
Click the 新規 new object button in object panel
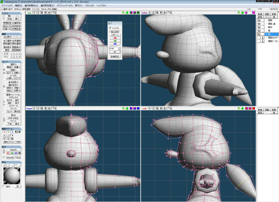click(x=260, y=14)
